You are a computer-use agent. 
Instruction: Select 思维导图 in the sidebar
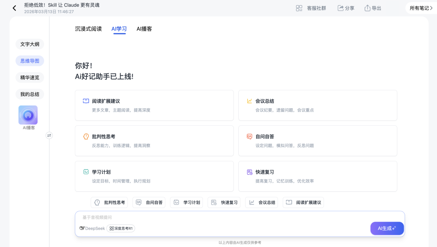click(x=30, y=61)
